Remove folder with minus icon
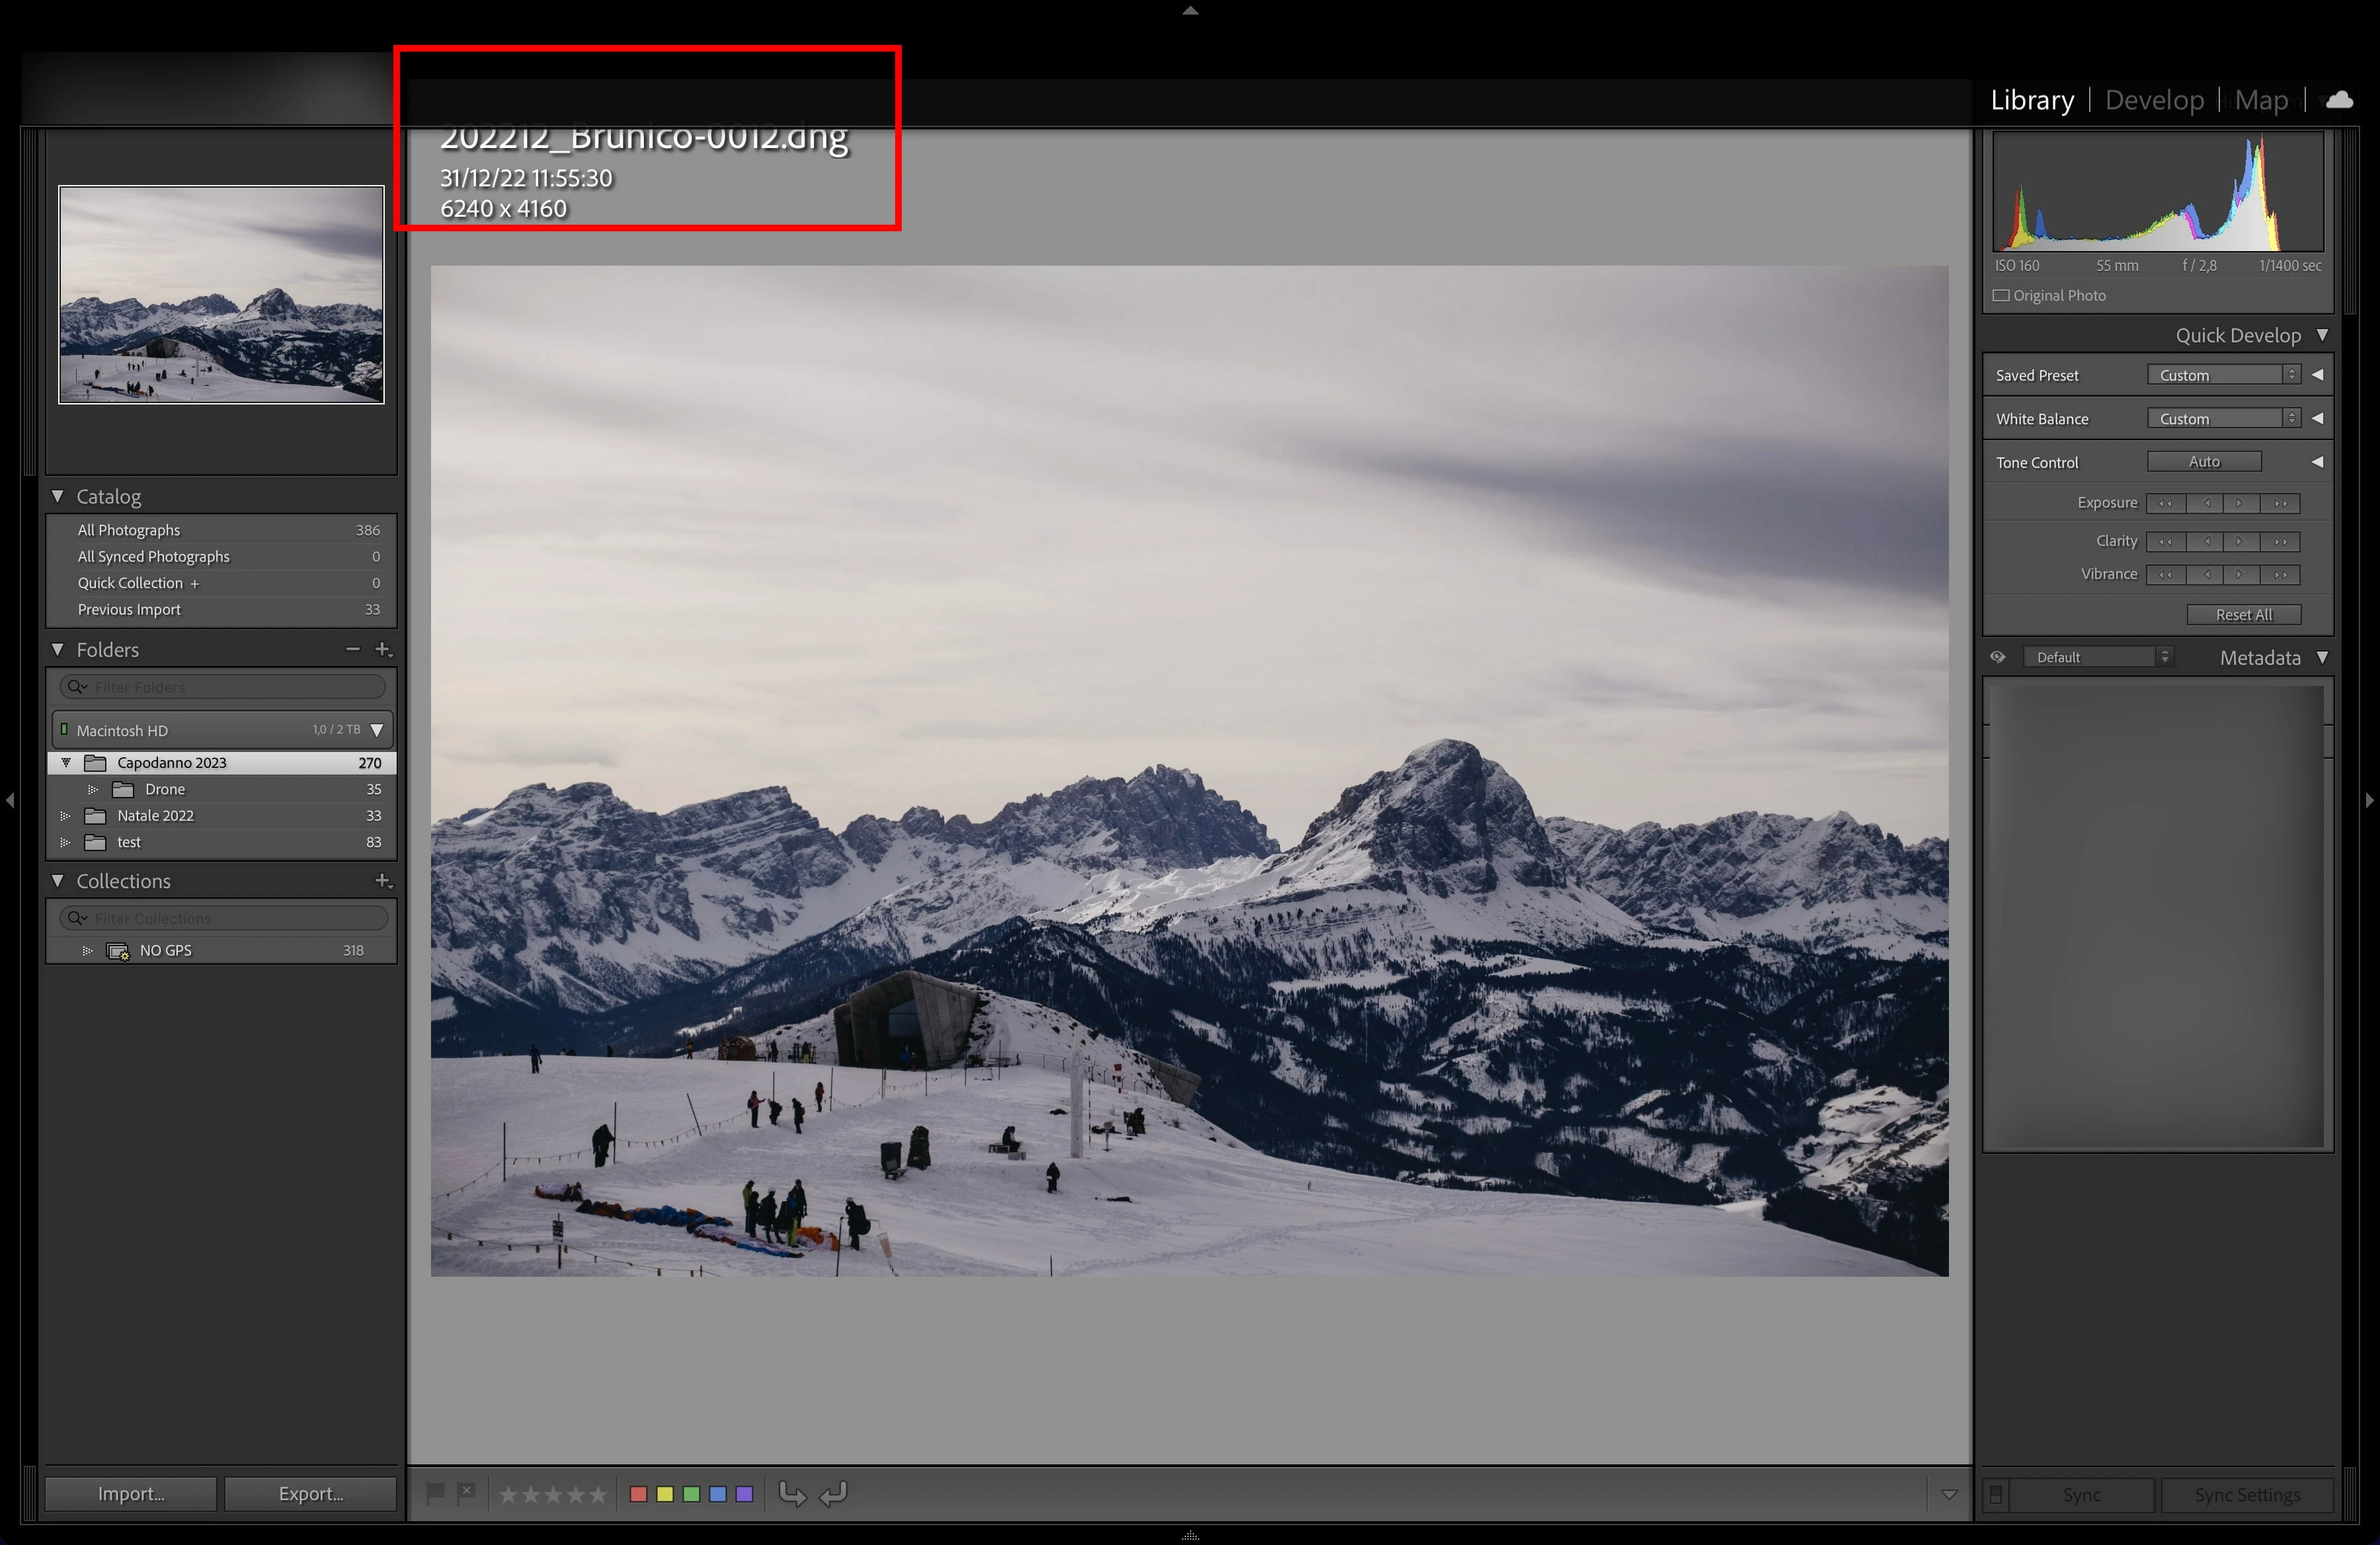The height and width of the screenshot is (1545, 2380). click(x=352, y=650)
